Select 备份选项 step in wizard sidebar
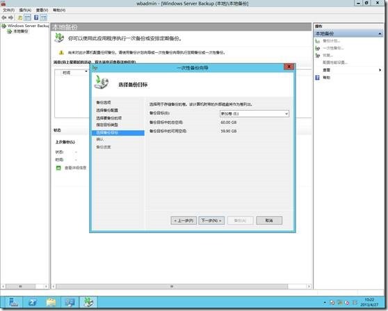Screen dimensions: 388x311 click(x=104, y=102)
